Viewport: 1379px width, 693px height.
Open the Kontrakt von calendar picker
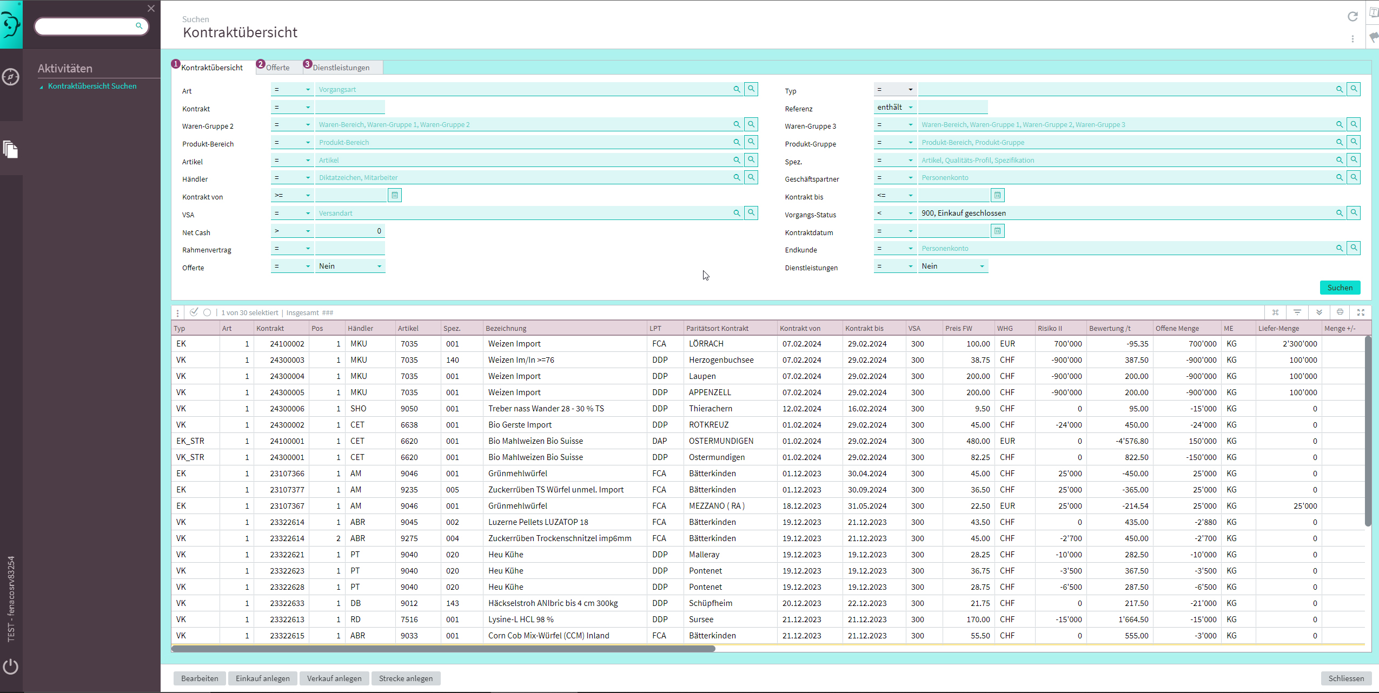pos(395,195)
